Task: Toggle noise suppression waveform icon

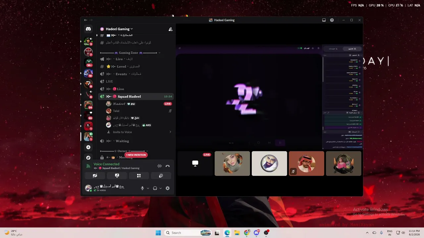Action: (160, 166)
